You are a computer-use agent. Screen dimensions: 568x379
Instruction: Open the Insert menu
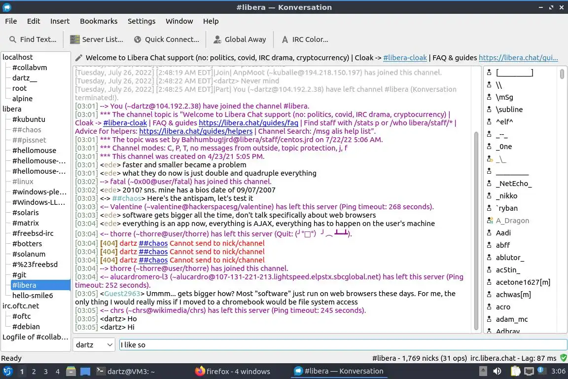tap(60, 21)
